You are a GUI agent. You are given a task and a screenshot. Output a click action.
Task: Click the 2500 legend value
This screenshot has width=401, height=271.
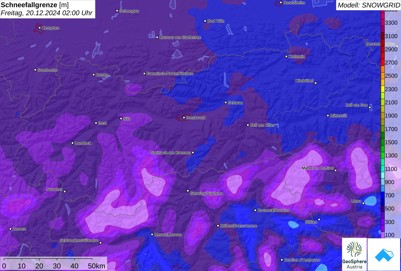point(391,76)
